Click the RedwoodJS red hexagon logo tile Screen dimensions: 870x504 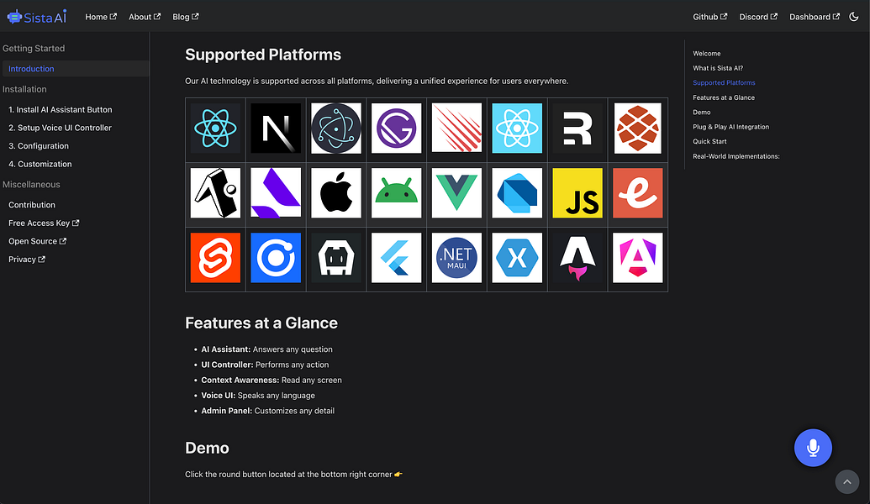(x=637, y=128)
